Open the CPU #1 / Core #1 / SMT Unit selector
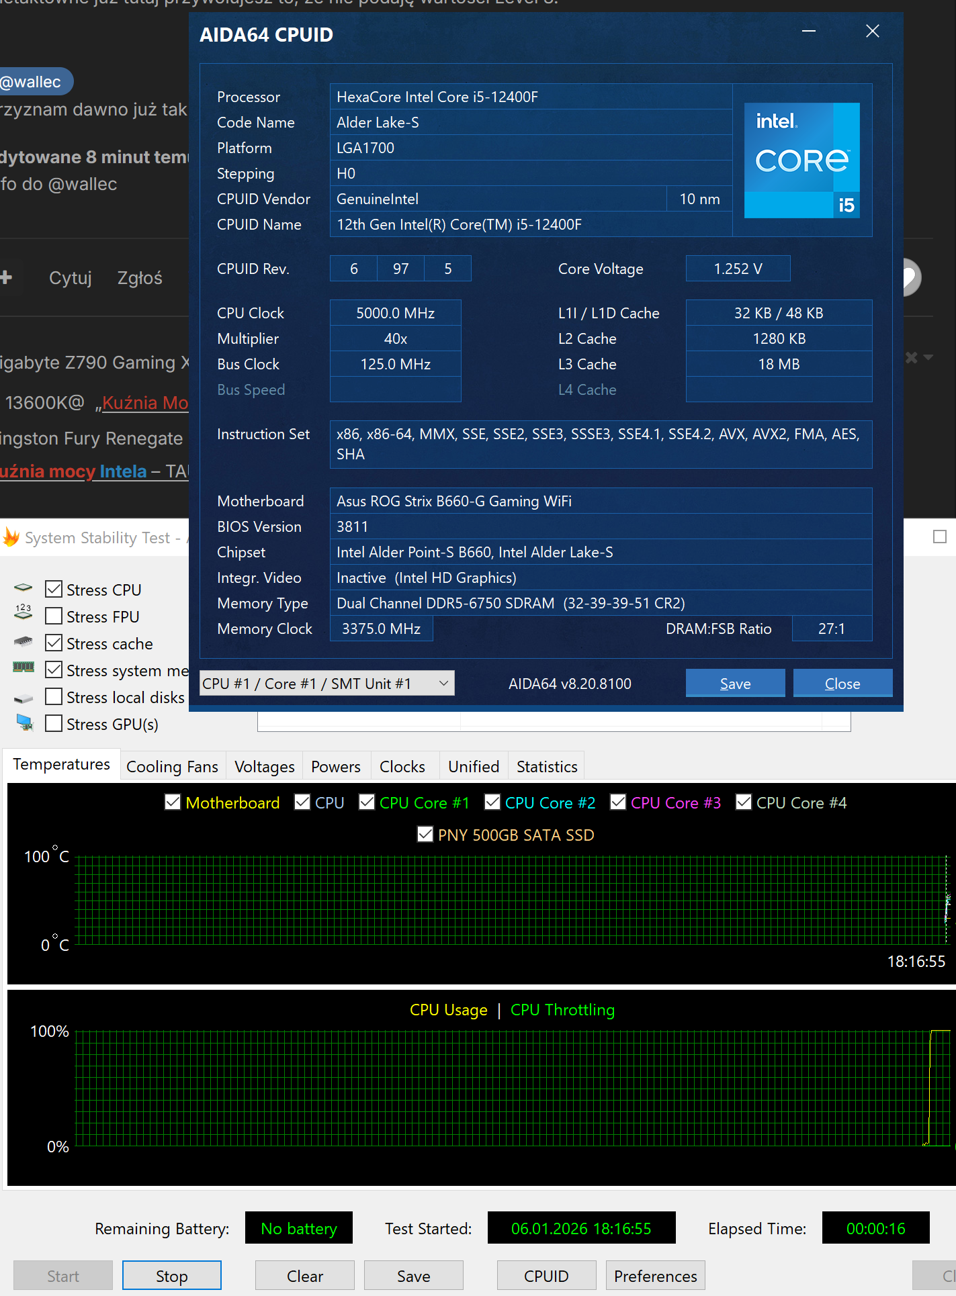Viewport: 956px width, 1296px height. pyautogui.click(x=327, y=683)
